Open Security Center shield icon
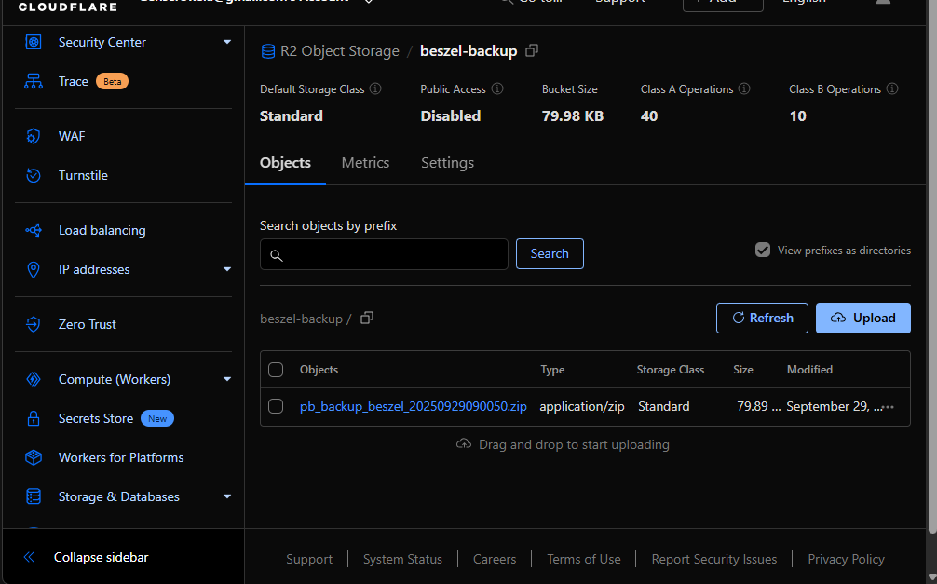937x584 pixels. [x=34, y=43]
